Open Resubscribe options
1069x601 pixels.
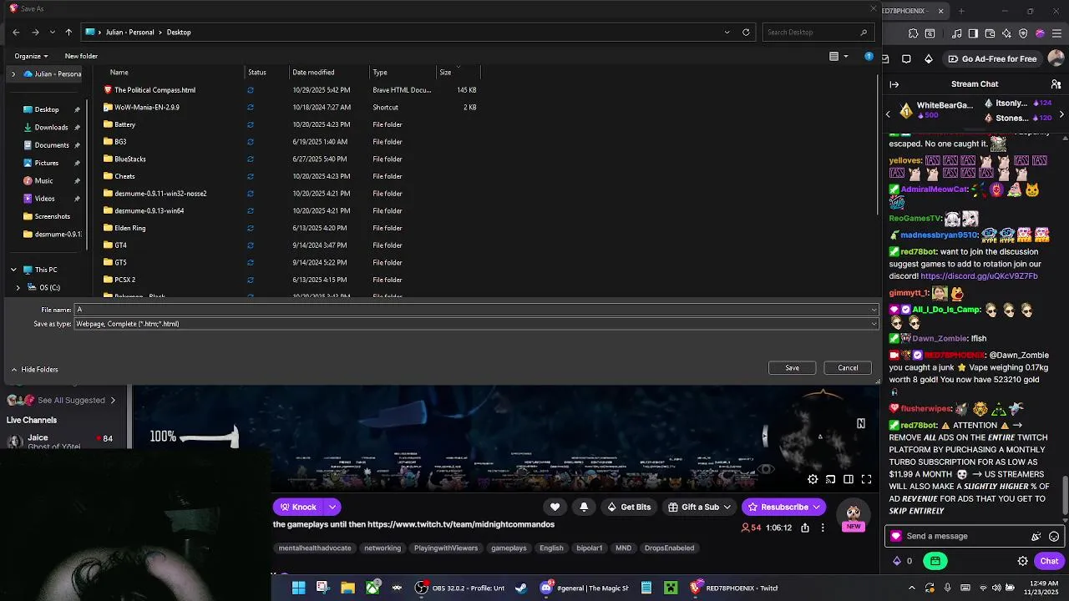tap(783, 507)
